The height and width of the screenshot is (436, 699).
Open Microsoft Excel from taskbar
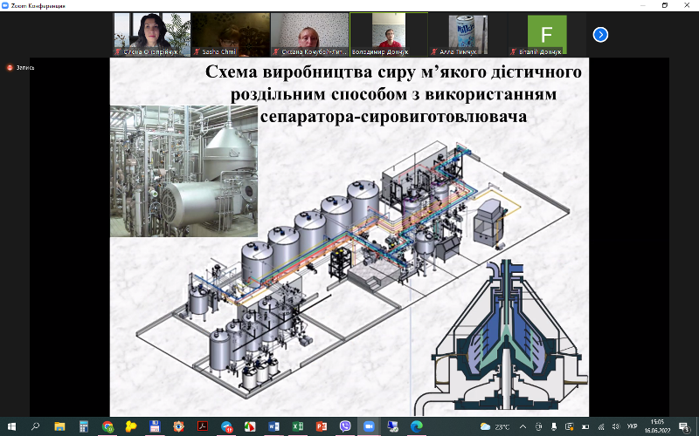pyautogui.click(x=297, y=426)
